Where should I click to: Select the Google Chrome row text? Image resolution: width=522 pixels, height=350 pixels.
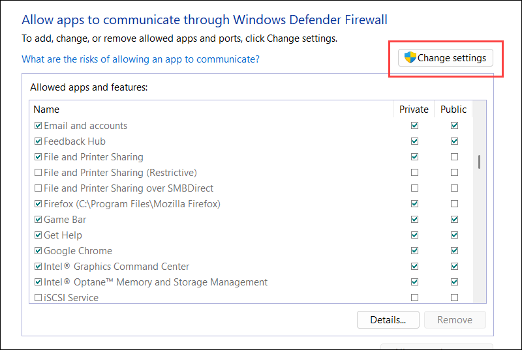(78, 251)
